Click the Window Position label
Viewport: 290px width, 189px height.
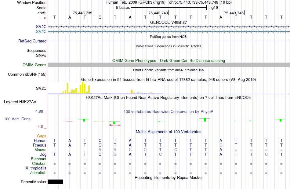[32, 2]
